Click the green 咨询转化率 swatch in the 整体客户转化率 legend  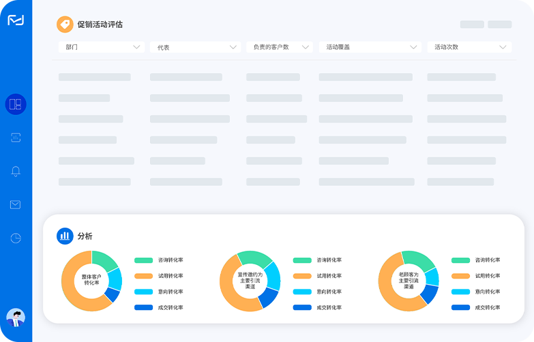pos(143,260)
